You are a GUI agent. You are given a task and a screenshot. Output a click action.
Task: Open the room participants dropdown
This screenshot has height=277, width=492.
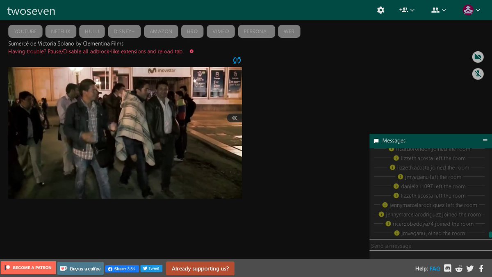[x=439, y=10]
